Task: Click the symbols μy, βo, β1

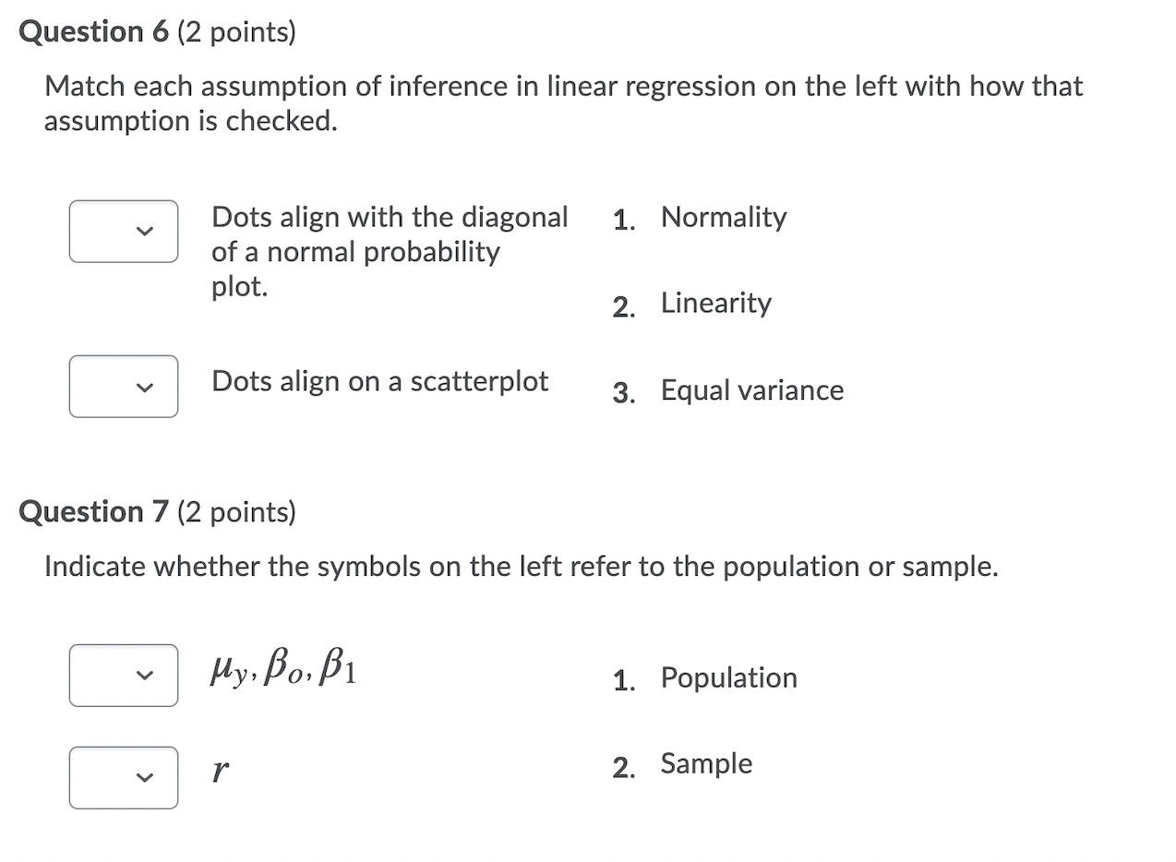Action: click(x=282, y=673)
